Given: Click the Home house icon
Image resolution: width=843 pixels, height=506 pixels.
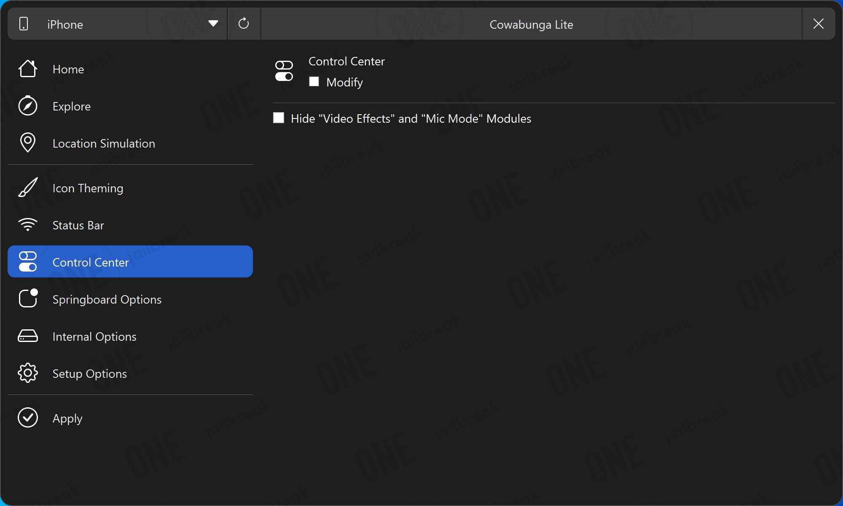Looking at the screenshot, I should (x=28, y=69).
